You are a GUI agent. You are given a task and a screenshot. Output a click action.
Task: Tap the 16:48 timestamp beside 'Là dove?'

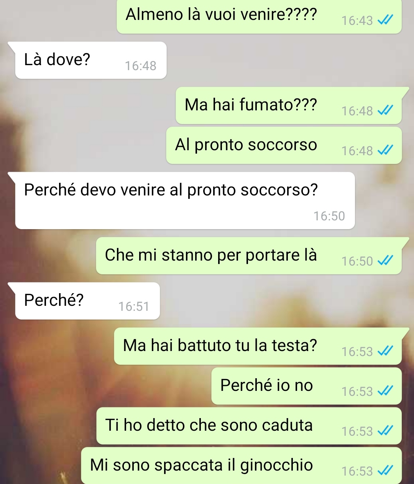click(x=141, y=66)
